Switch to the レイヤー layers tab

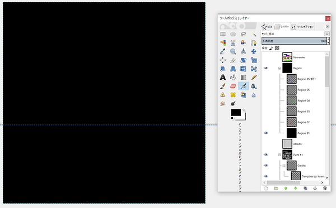[282, 26]
